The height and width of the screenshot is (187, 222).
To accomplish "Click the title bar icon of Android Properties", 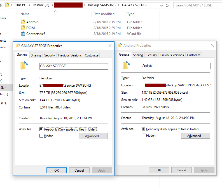I will 120,45.
